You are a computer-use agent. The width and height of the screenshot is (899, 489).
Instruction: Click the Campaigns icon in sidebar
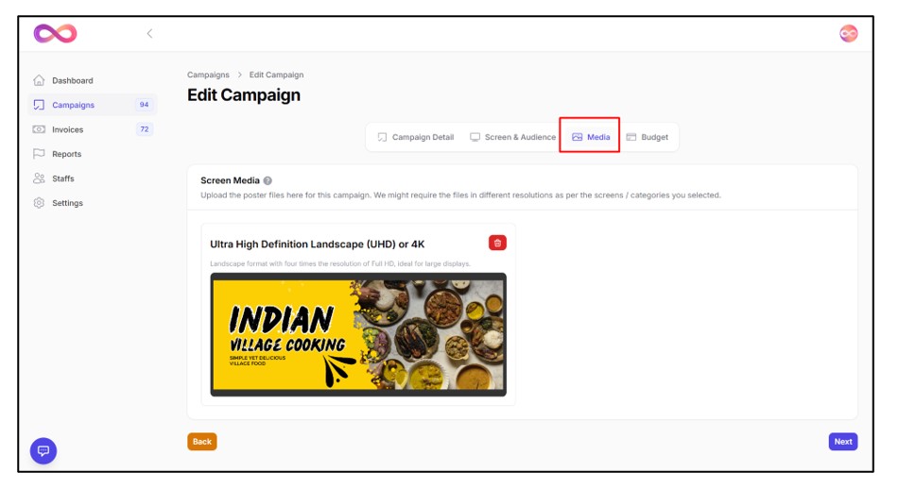[39, 105]
